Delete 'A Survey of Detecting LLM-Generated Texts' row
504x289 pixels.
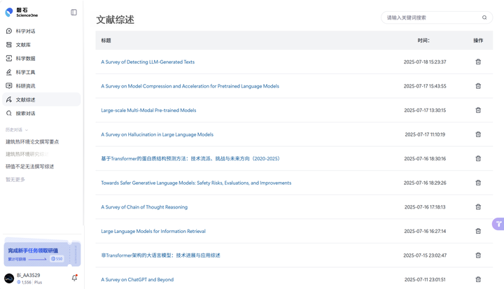click(478, 62)
